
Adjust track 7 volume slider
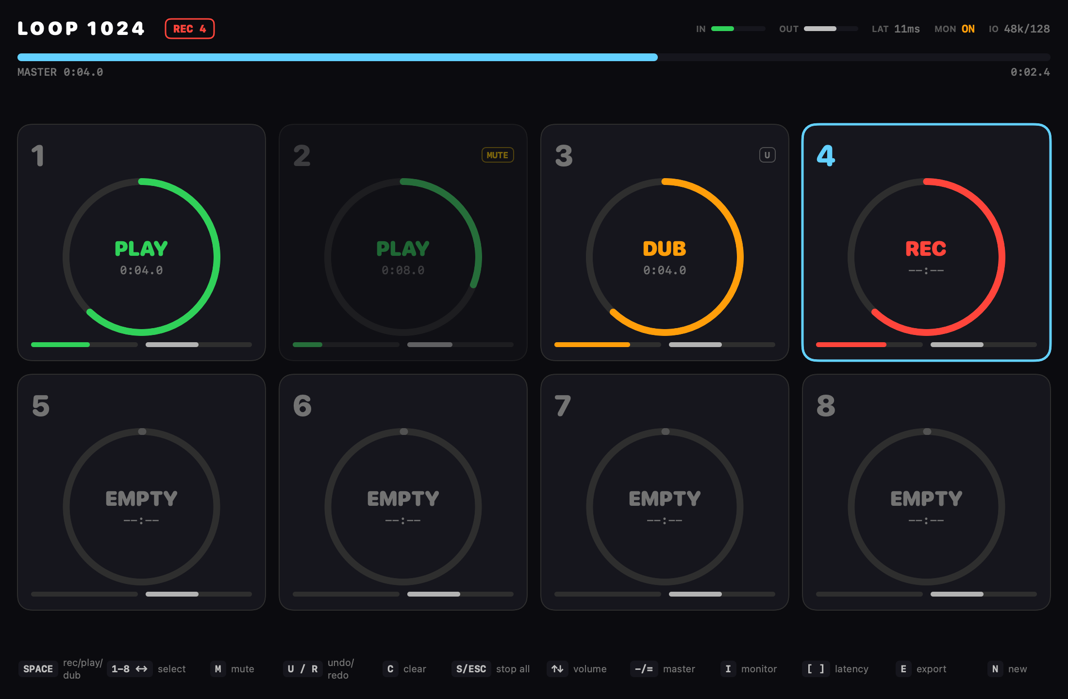click(x=722, y=594)
